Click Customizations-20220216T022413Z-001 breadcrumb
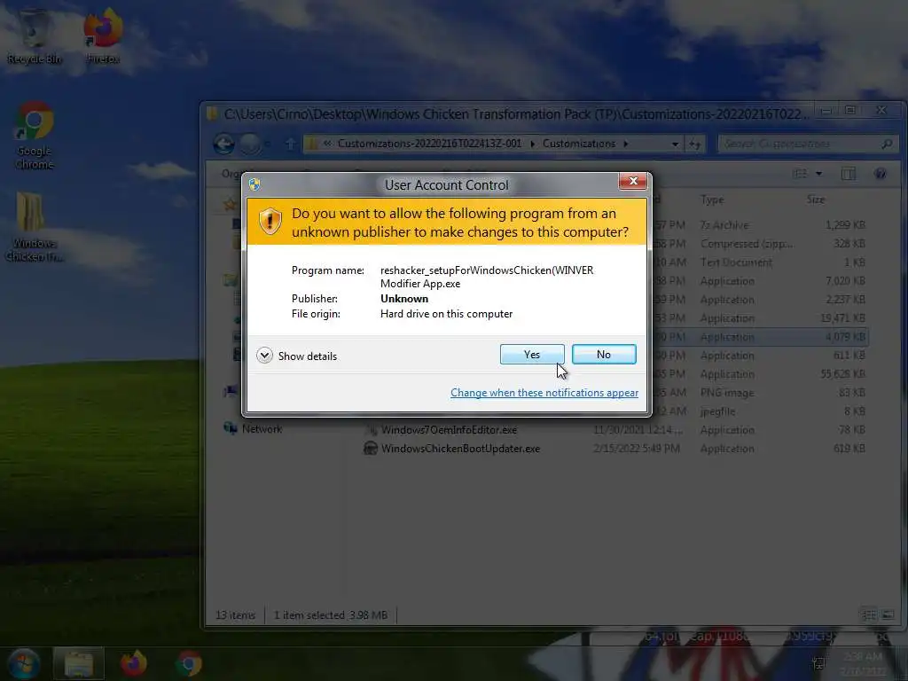 [429, 144]
